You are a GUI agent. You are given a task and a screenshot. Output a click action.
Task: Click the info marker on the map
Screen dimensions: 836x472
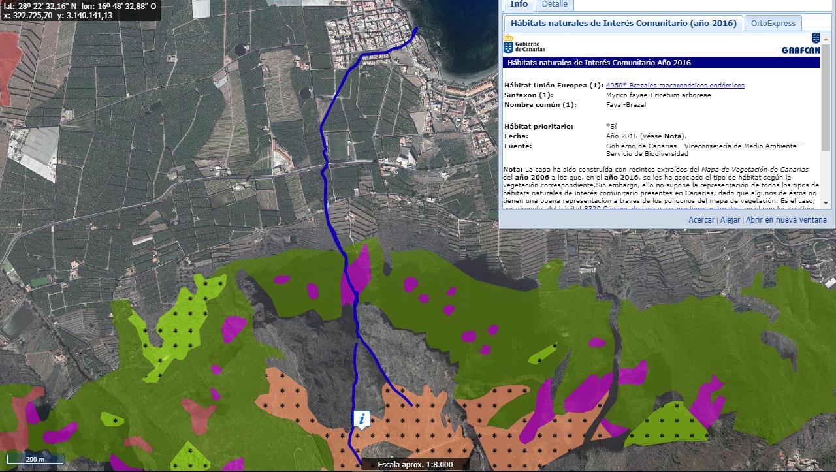362,419
